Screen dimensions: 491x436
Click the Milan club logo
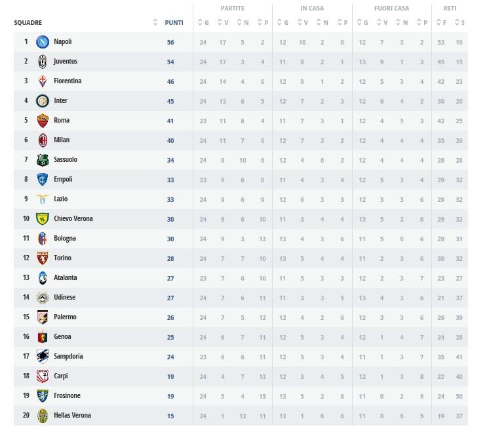point(43,140)
